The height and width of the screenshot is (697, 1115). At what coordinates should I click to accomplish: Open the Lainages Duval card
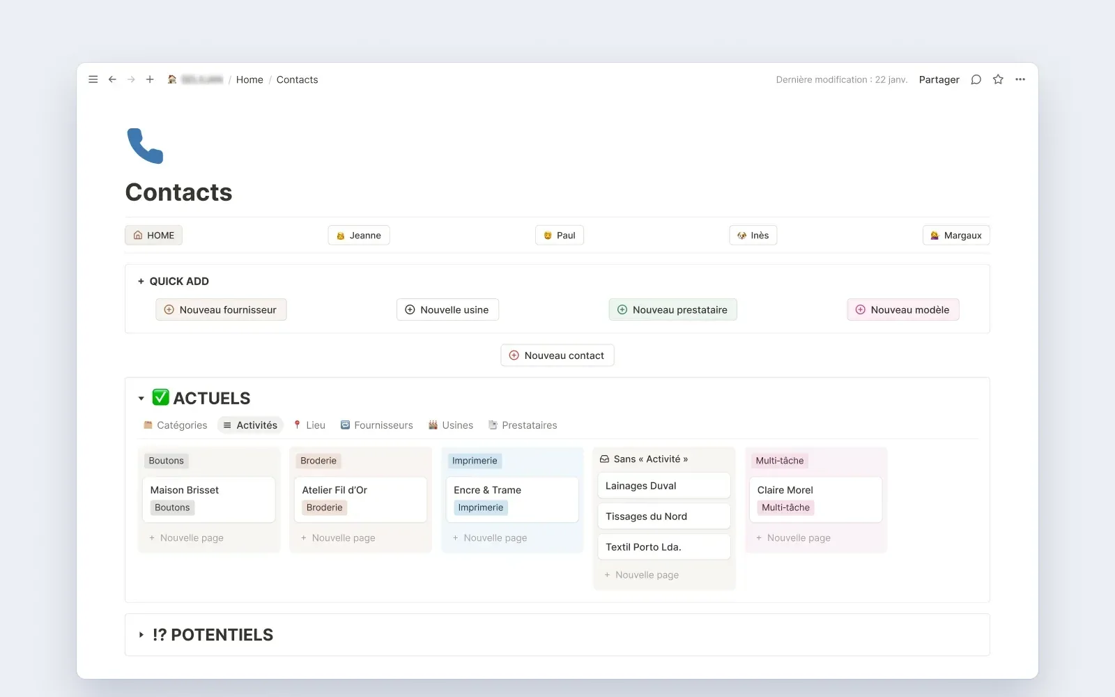click(664, 486)
